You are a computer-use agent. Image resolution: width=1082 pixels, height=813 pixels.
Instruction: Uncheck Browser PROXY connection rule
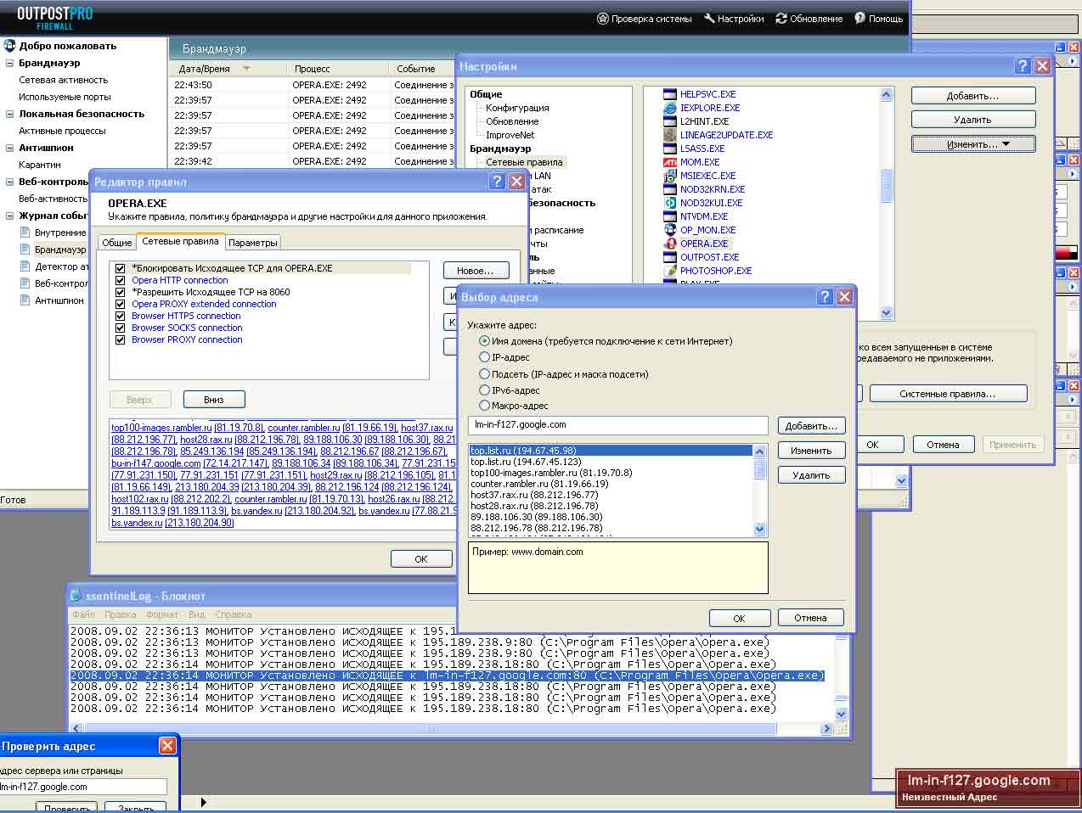coord(121,339)
